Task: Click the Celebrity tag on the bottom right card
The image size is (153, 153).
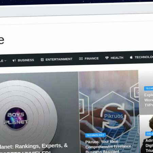Action: coord(149,134)
